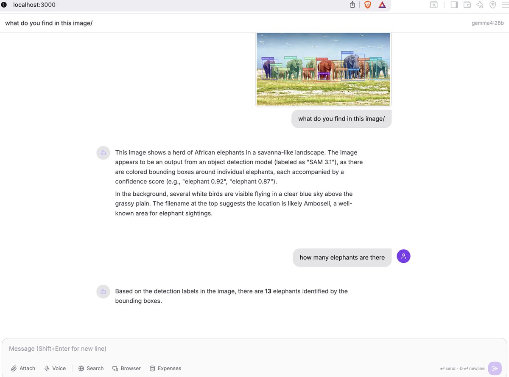
Task: Click the 'what do you find in this image/' bubble
Action: tap(341, 119)
